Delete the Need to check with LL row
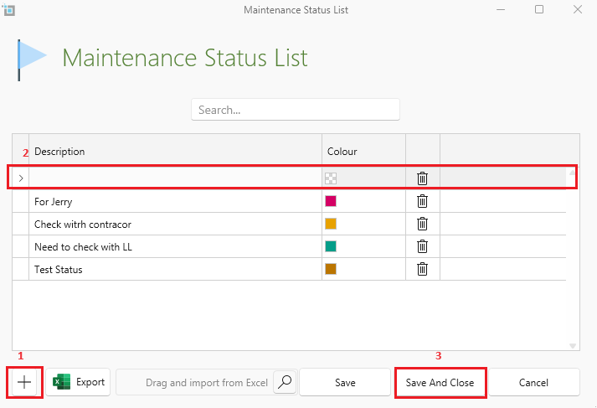The height and width of the screenshot is (408, 597). point(423,246)
